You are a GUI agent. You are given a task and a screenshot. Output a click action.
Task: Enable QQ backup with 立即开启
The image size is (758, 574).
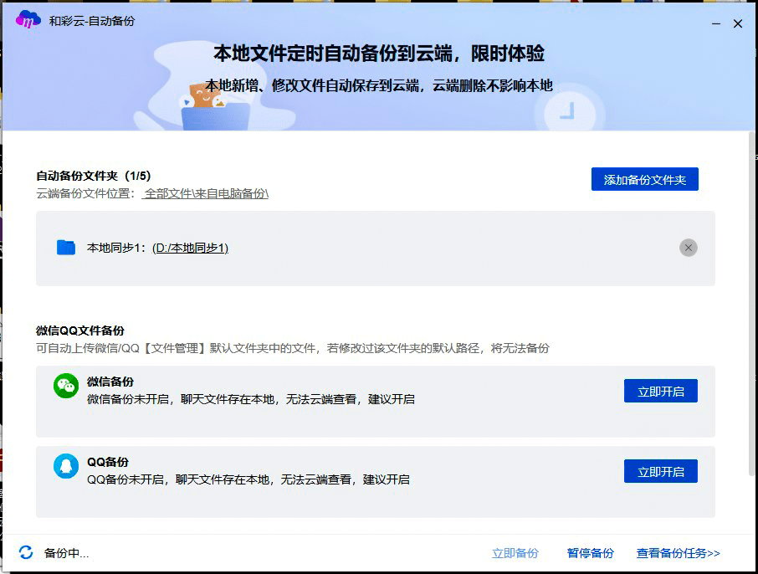[660, 471]
